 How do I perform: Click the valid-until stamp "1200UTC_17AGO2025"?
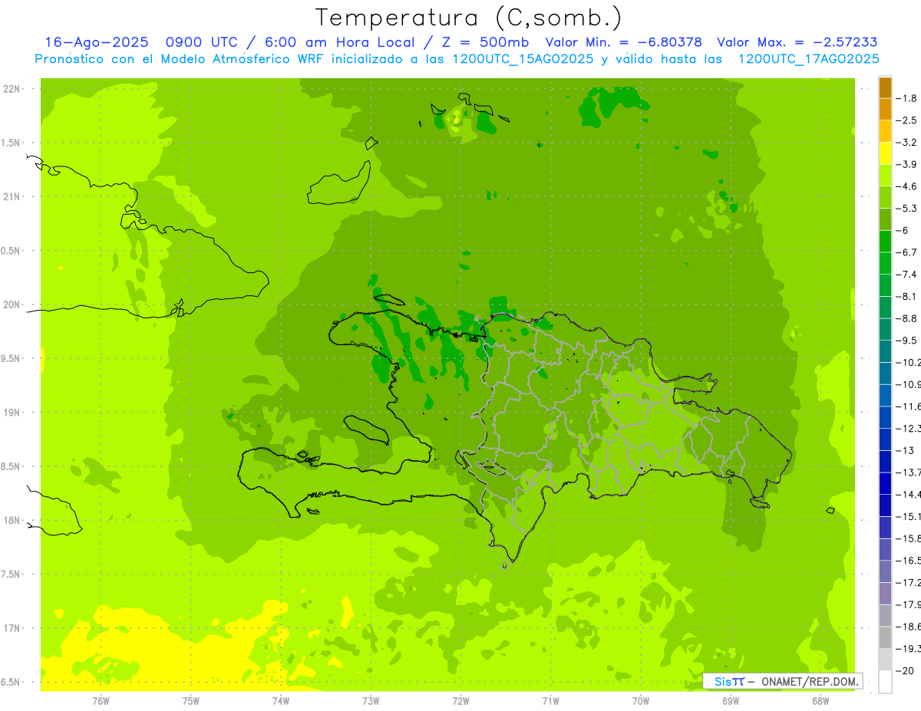pyautogui.click(x=807, y=59)
